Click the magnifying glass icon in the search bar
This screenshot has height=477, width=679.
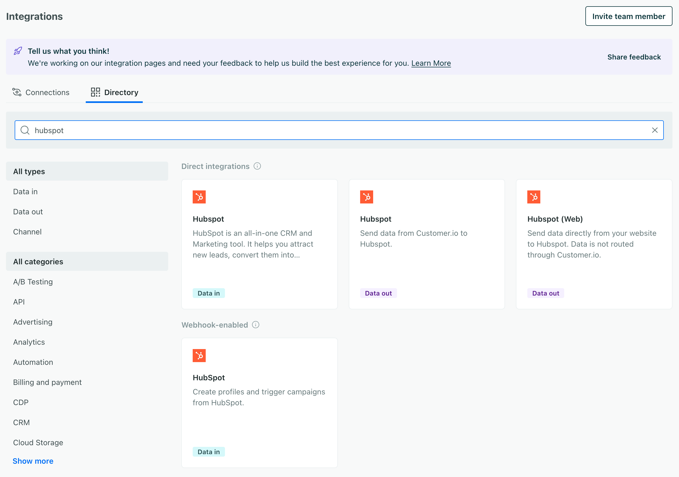tap(25, 130)
